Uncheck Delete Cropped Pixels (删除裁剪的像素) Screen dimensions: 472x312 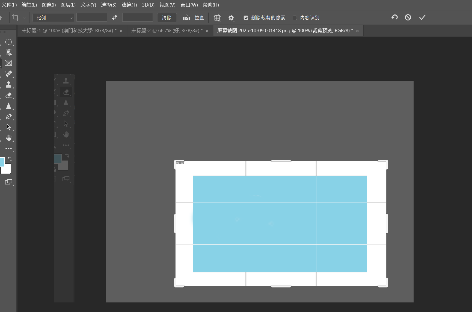click(x=246, y=18)
